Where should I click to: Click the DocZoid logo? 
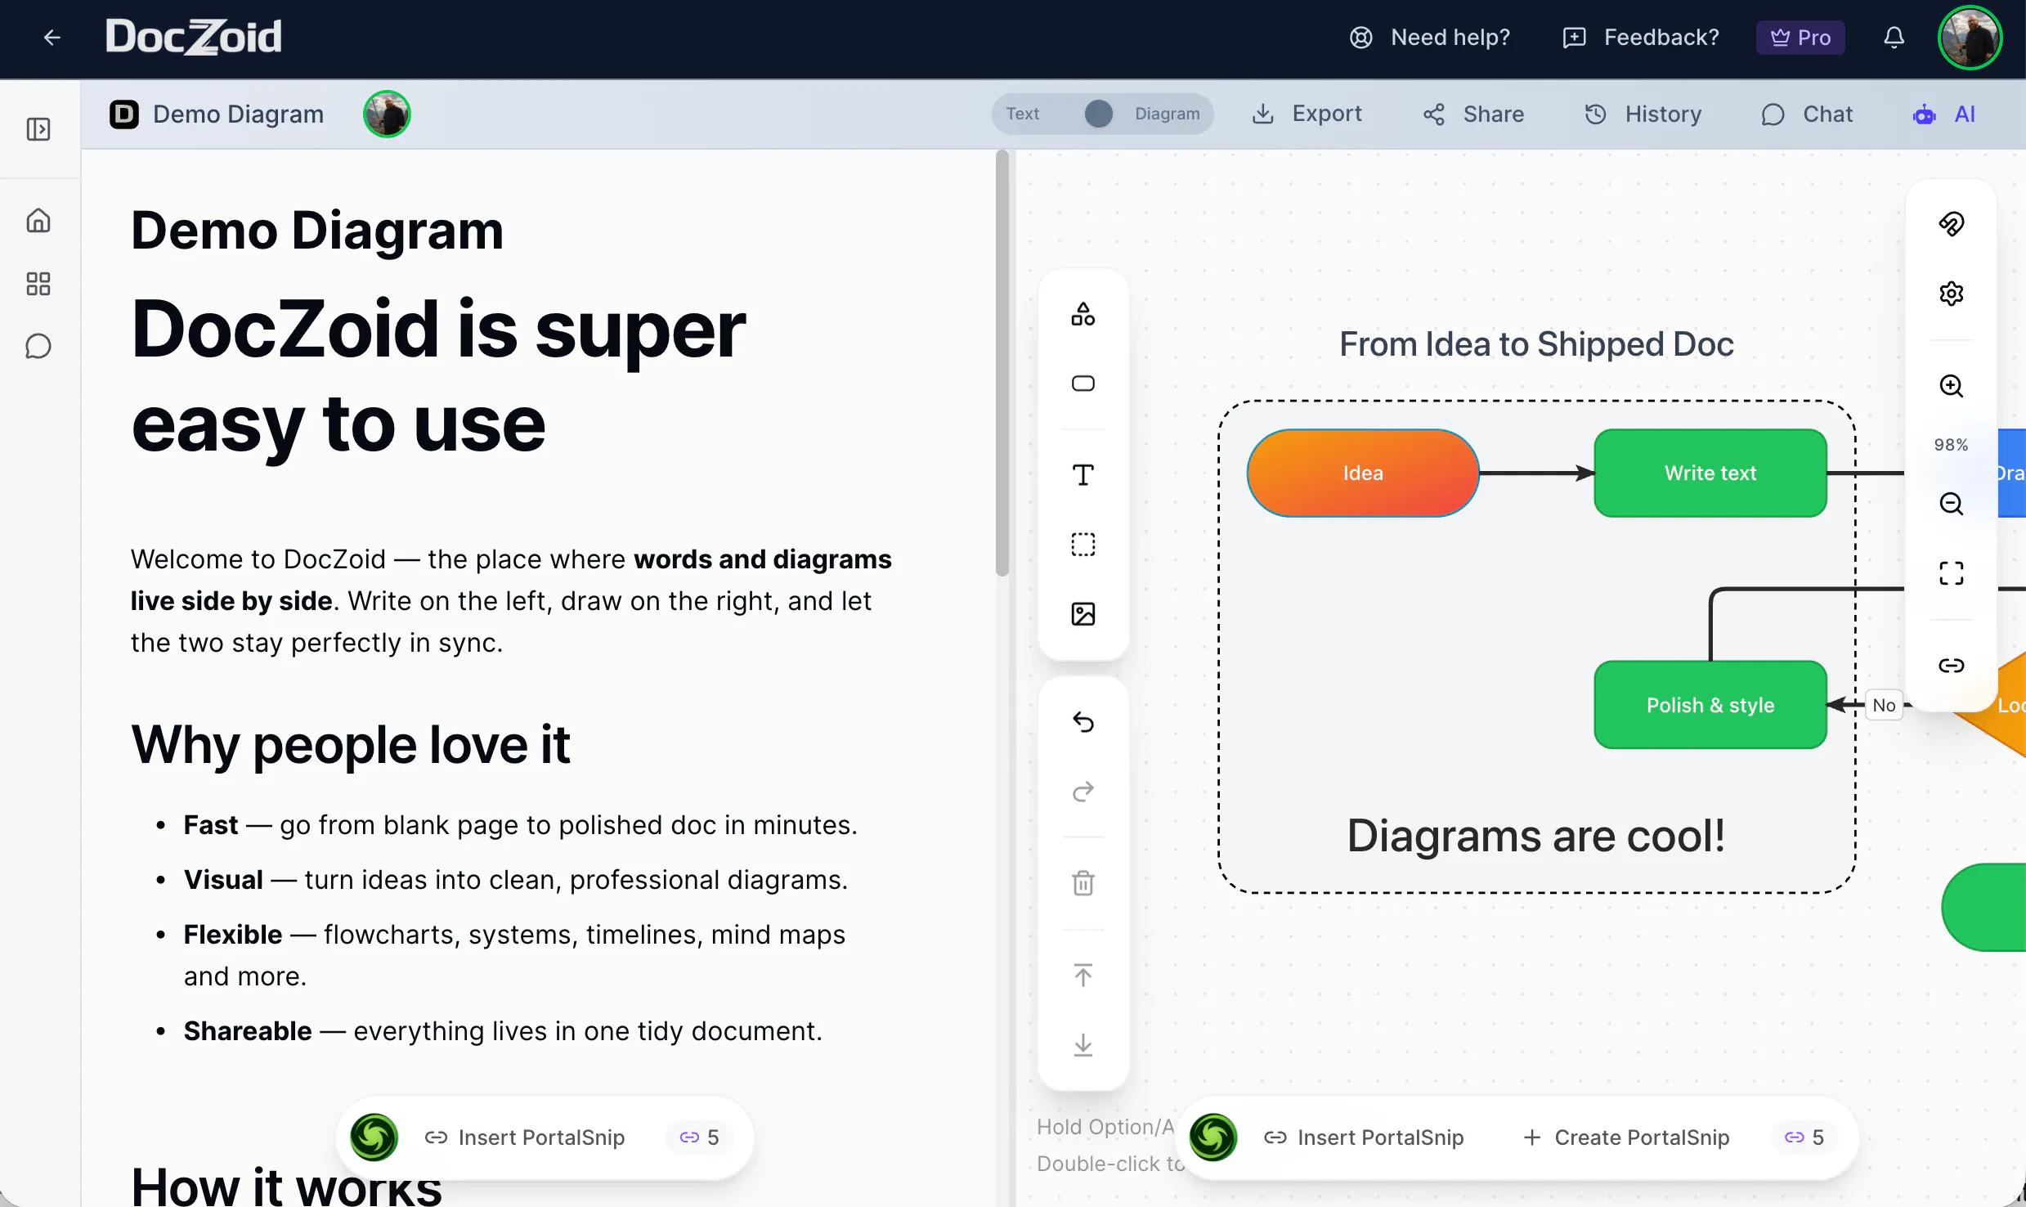(x=194, y=37)
